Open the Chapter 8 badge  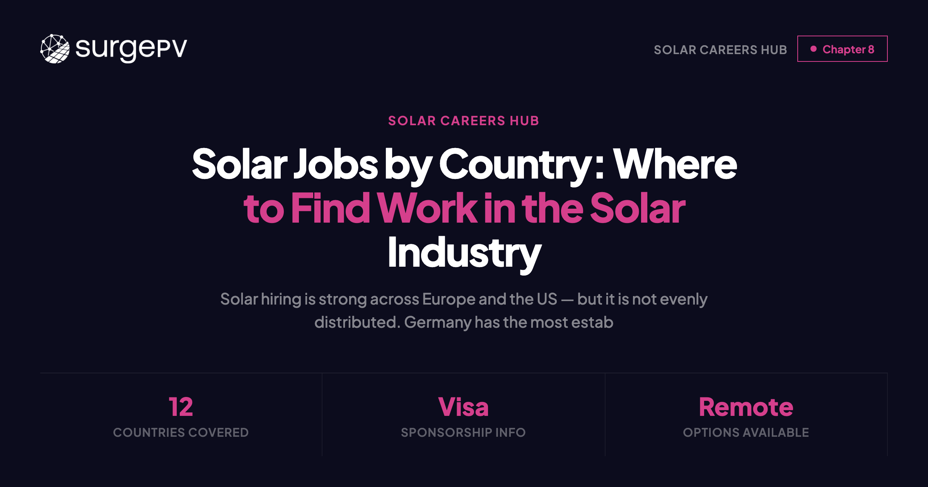[843, 49]
